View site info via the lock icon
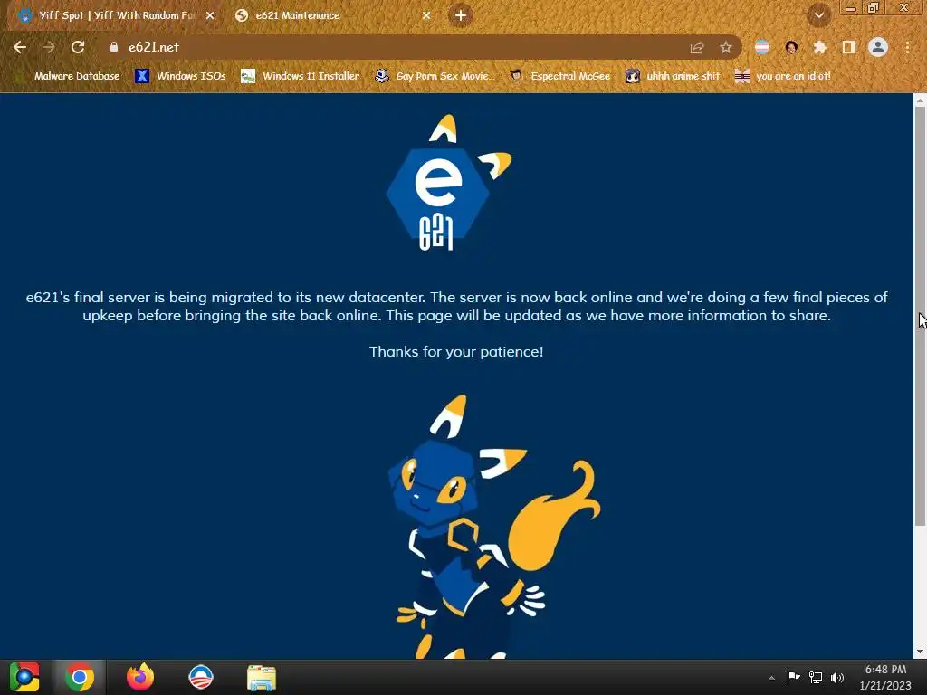The image size is (927, 695). click(x=114, y=47)
